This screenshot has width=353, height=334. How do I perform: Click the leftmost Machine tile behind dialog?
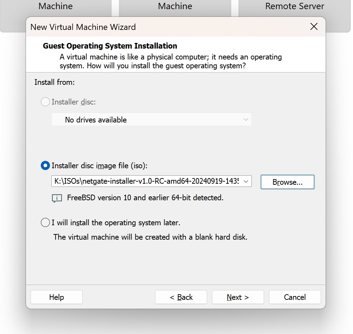click(56, 7)
